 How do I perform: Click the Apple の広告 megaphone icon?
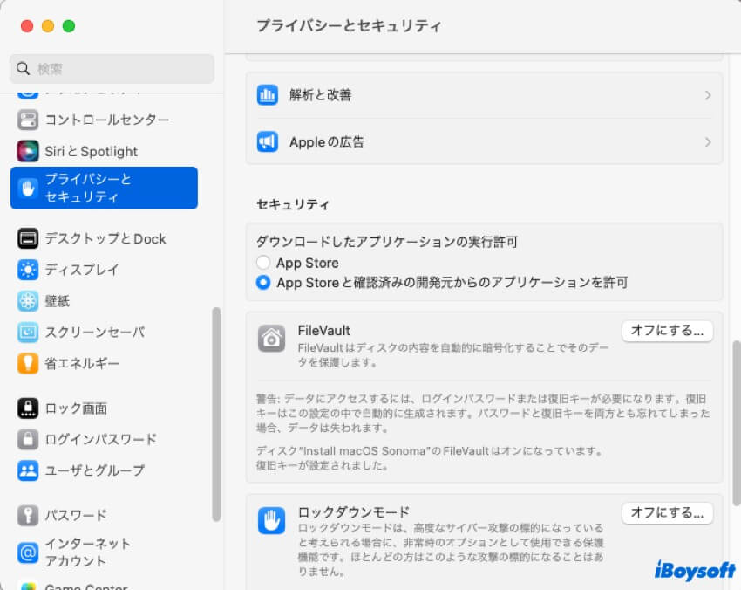click(268, 142)
